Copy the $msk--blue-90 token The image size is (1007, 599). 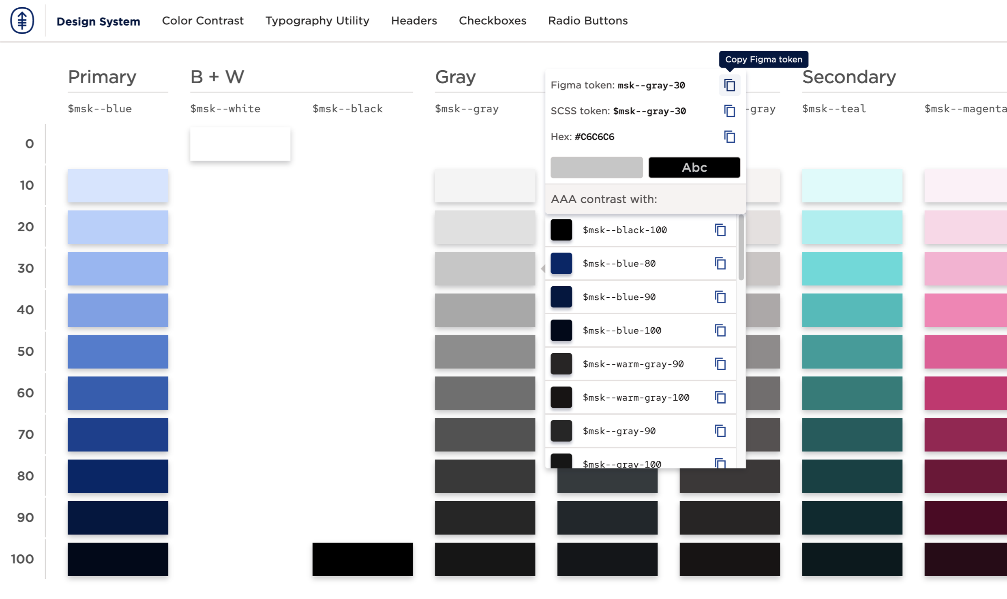(720, 297)
